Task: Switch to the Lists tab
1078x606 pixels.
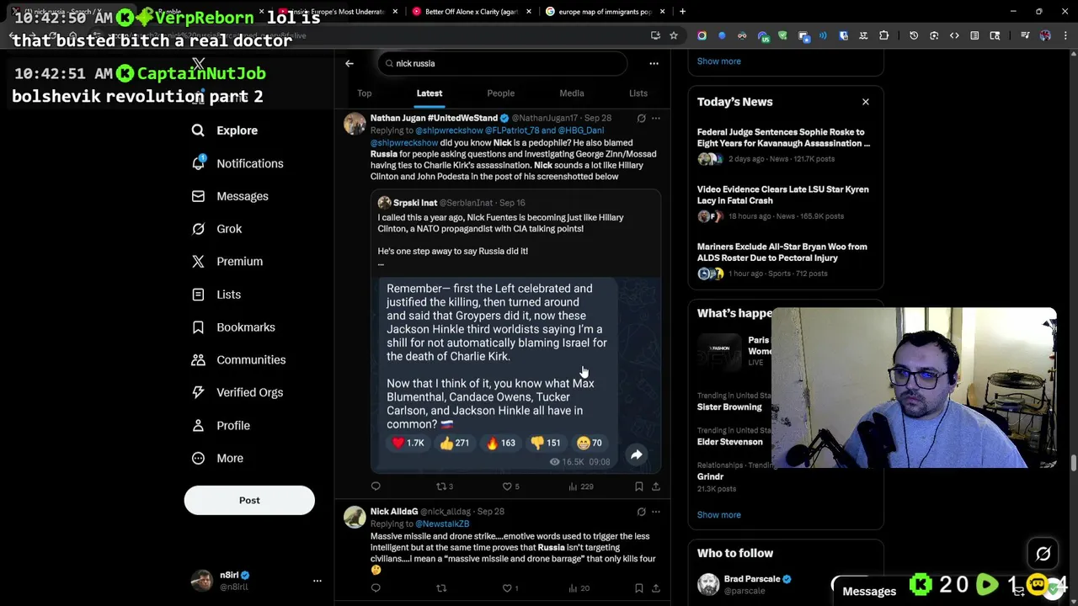Action: pos(638,93)
